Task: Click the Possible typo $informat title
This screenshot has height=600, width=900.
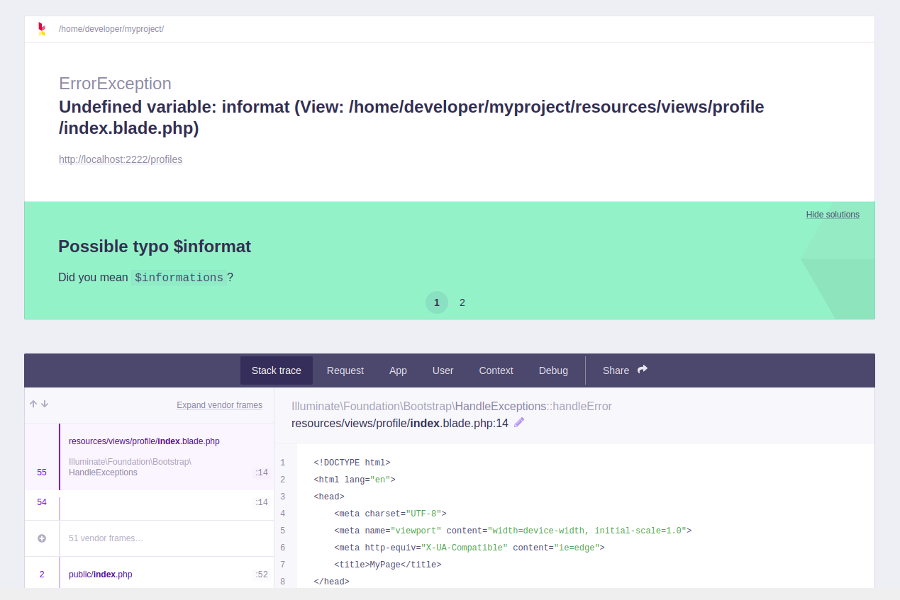Action: [x=155, y=247]
